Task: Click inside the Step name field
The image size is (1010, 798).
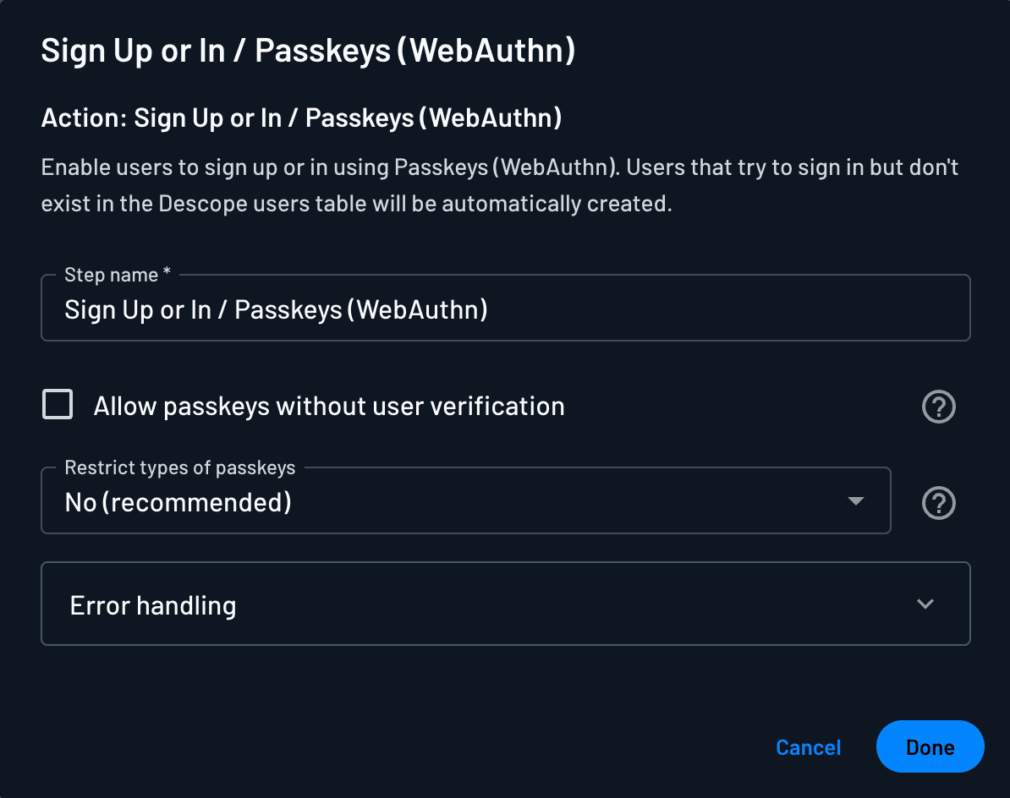Action: [x=505, y=308]
